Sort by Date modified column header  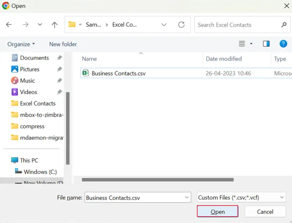(224, 59)
